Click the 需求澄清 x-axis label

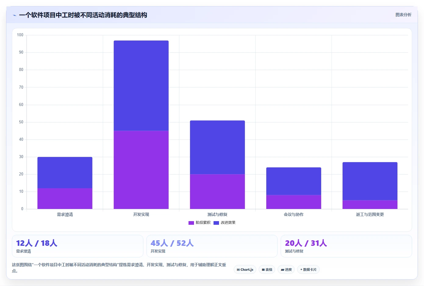point(65,214)
